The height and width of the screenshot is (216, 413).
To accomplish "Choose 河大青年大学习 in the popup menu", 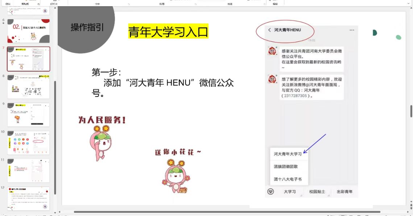I will pyautogui.click(x=288, y=154).
